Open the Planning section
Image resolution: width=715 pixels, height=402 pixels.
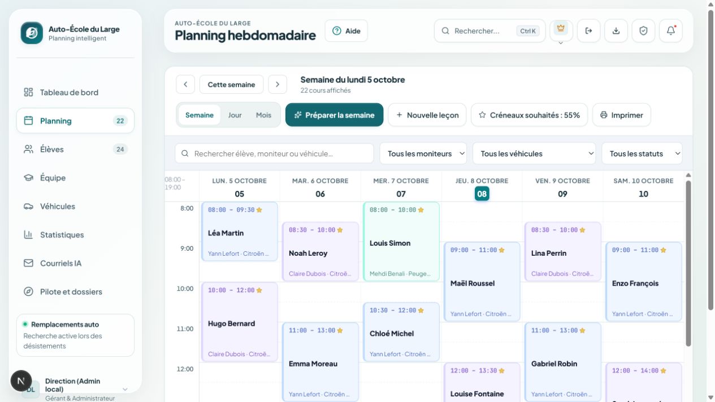point(75,121)
